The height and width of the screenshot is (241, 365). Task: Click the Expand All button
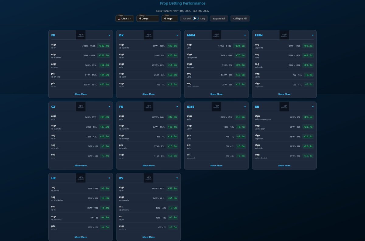click(219, 18)
